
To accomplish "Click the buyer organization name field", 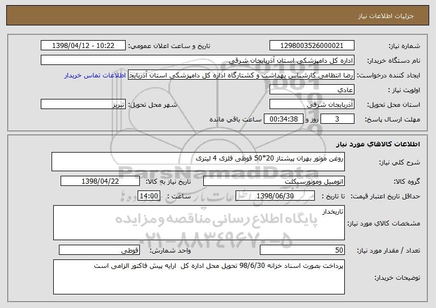I will click(x=198, y=60).
